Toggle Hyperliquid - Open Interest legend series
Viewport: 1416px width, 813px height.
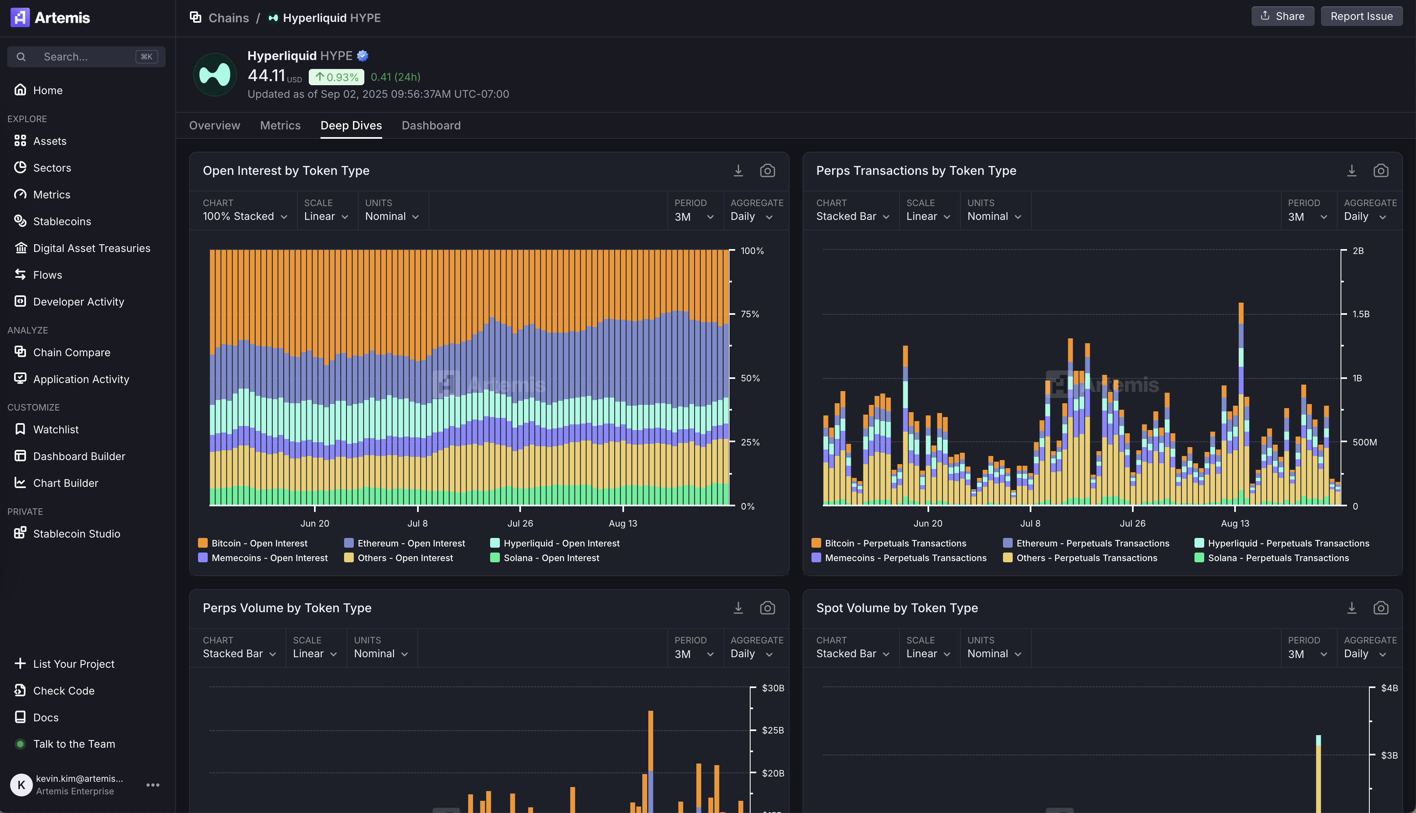555,543
